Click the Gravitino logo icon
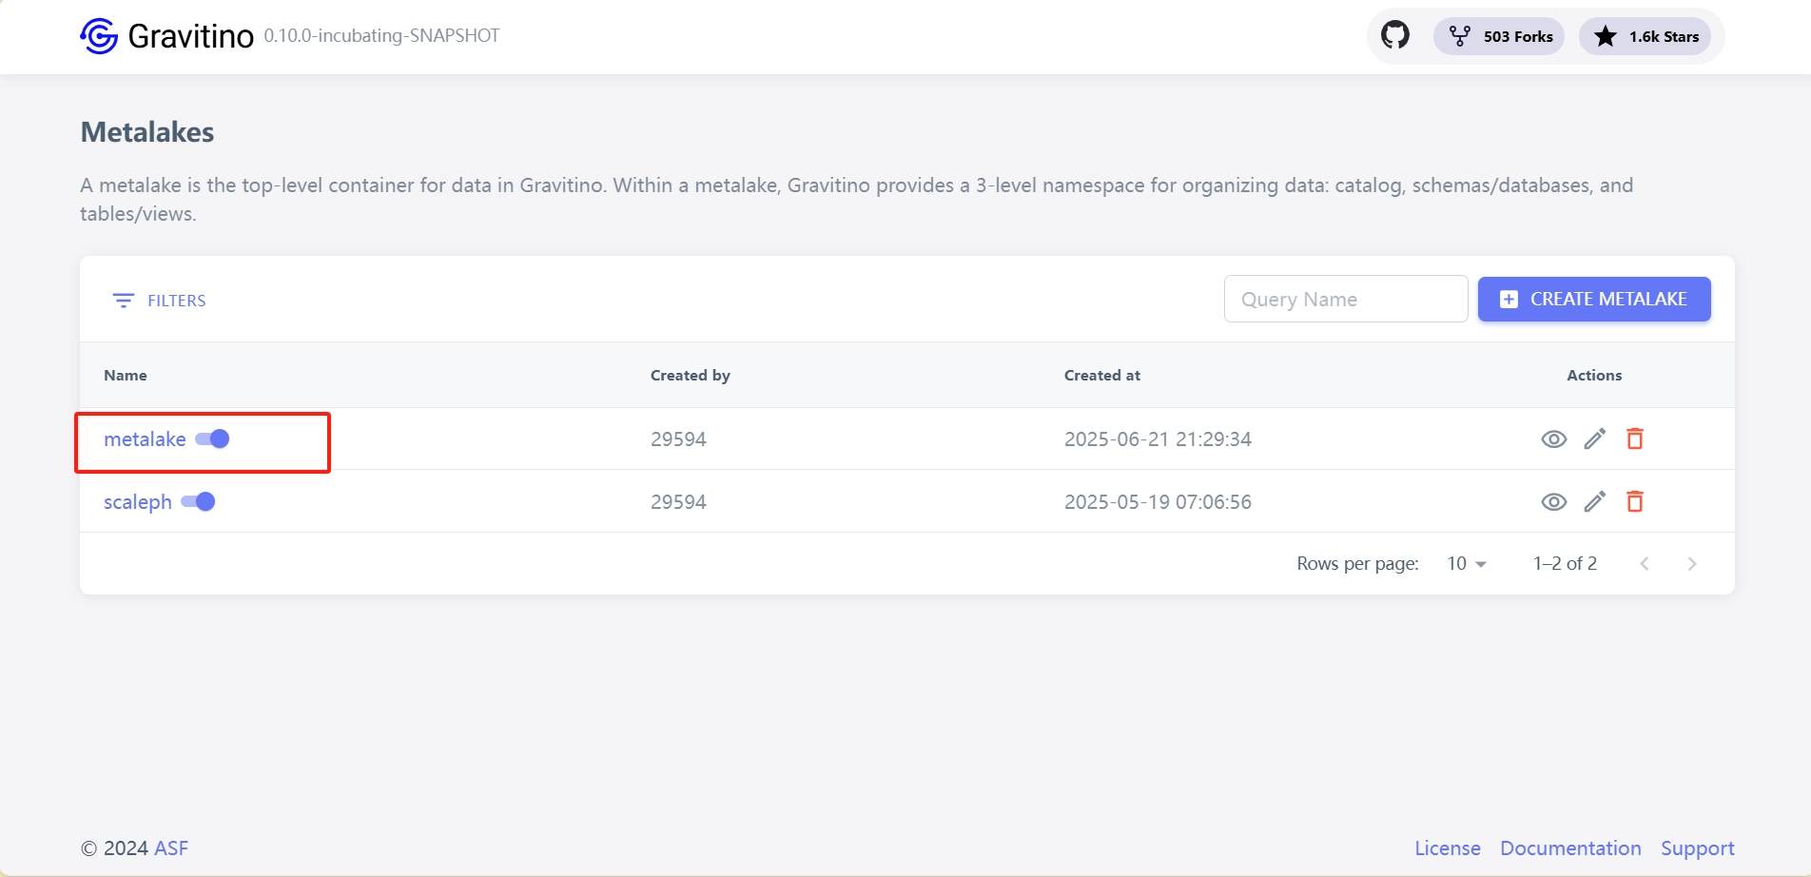Image resolution: width=1811 pixels, height=877 pixels. [99, 36]
